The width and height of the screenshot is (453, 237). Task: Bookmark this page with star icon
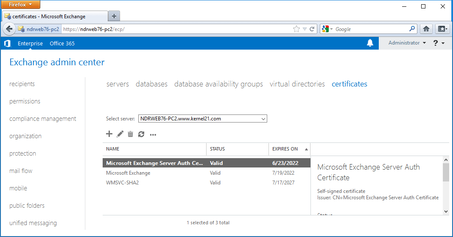click(296, 29)
